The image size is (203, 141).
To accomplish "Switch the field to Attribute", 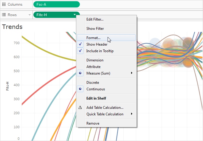I will tap(106, 67).
